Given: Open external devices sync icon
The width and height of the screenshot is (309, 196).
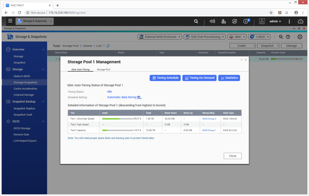Looking at the screenshot, I should click(x=235, y=21).
